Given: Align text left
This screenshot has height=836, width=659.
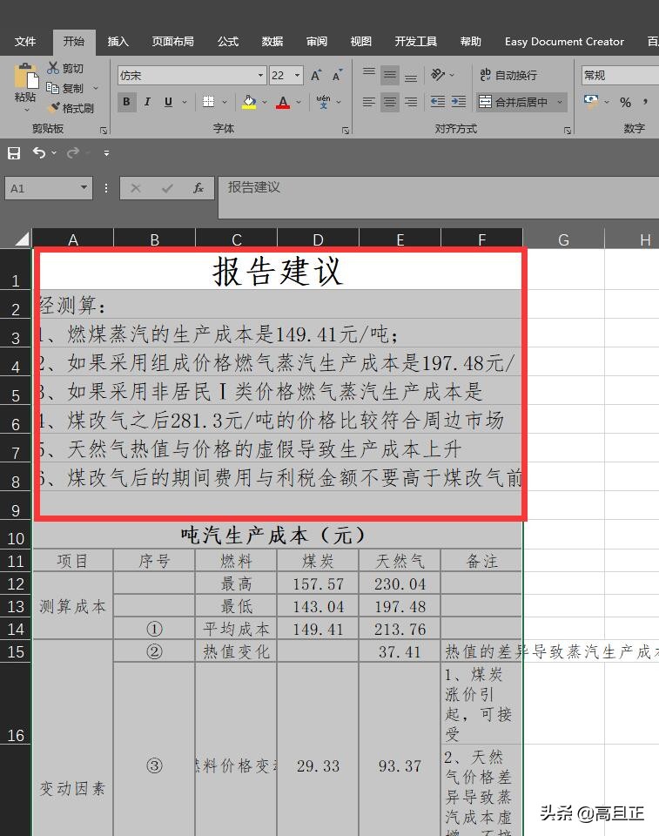Looking at the screenshot, I should click(x=369, y=102).
